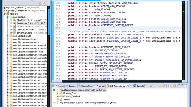Viewport: 191px width, 107px height.
Task: Click the editor horizontal scrollbar
Action: coord(122,81)
